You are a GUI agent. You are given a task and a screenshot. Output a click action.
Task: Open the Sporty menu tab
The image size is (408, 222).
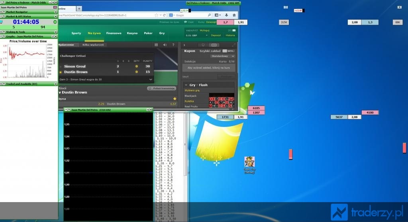(76, 33)
